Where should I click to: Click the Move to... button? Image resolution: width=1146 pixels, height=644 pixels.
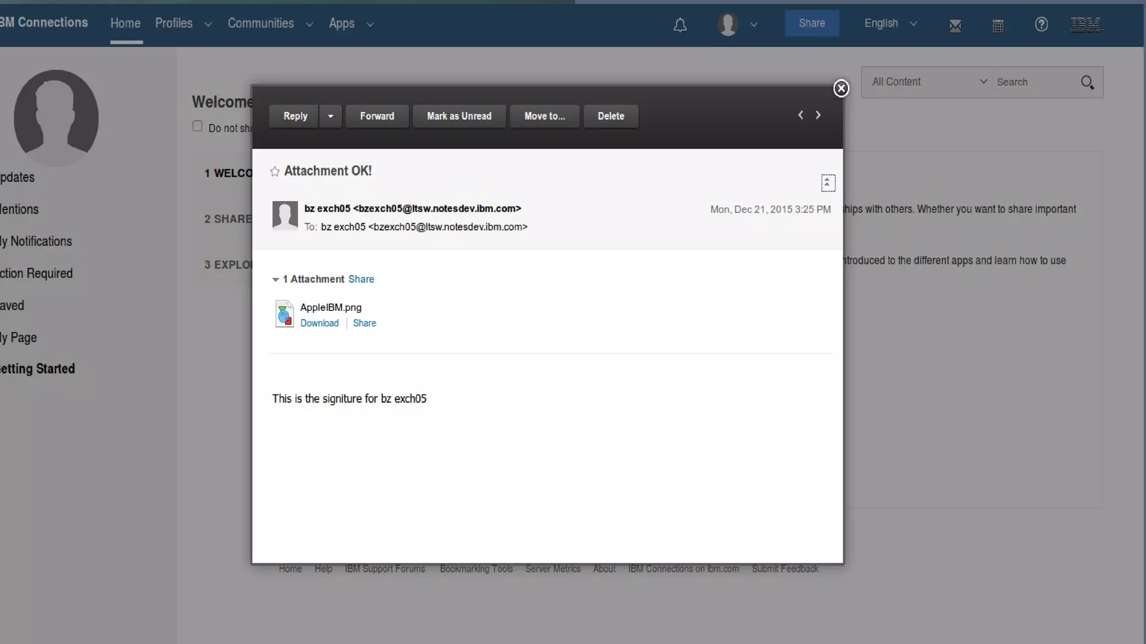click(544, 116)
